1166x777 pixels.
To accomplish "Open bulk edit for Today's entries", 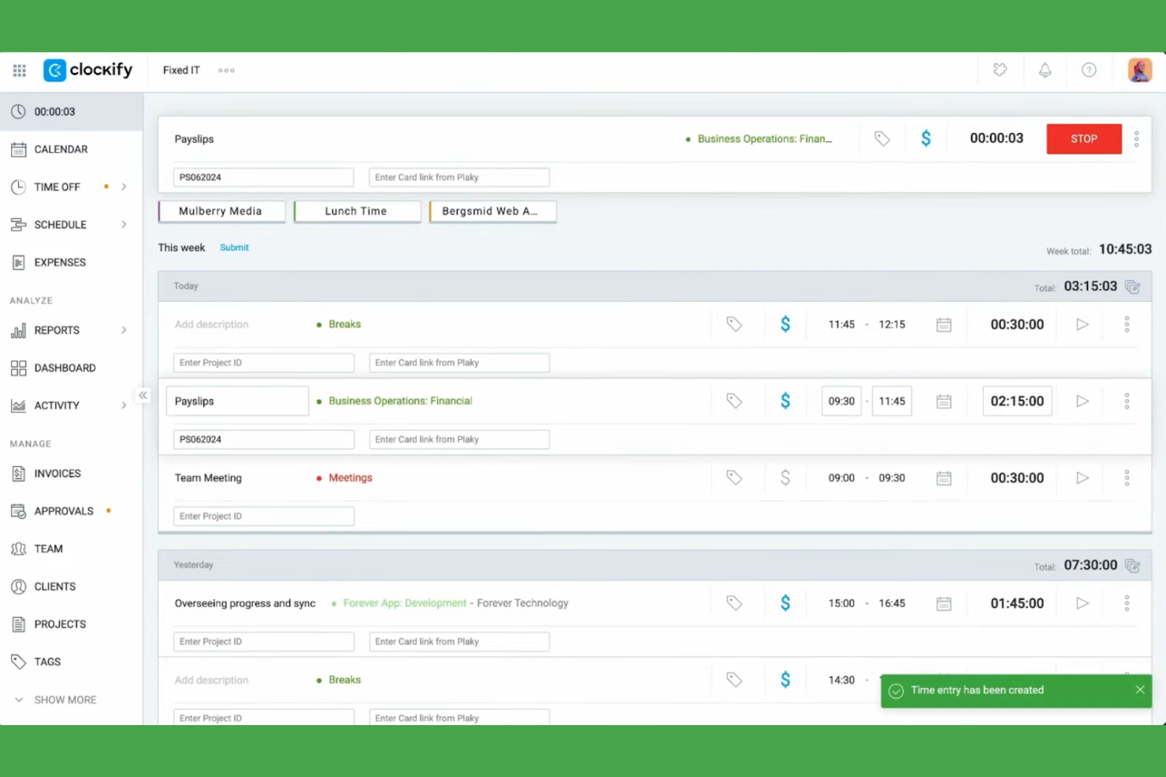I will pyautogui.click(x=1132, y=287).
